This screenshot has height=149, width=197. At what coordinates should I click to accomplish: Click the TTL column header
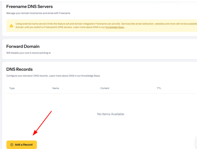159,88
